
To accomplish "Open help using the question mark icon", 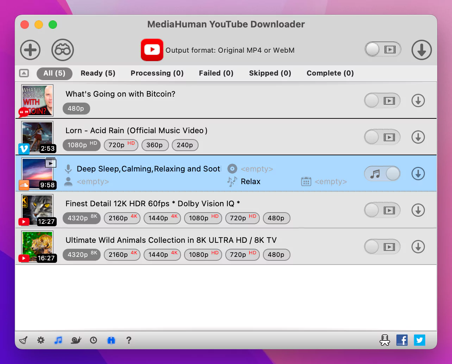I will 129,340.
